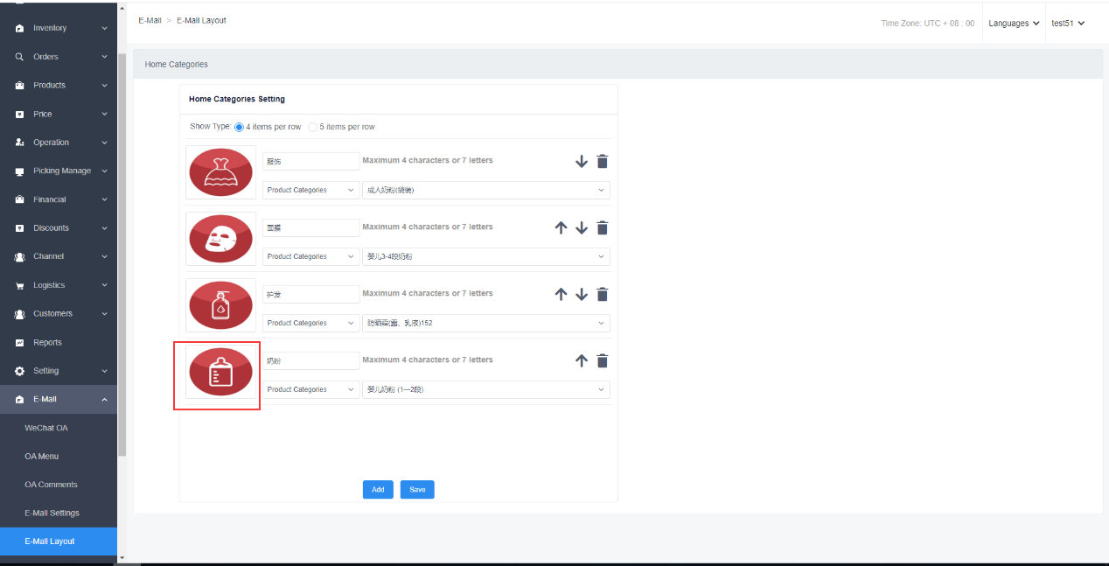Image resolution: width=1109 pixels, height=566 pixels.
Task: Click the face mask category image
Action: pyautogui.click(x=220, y=239)
